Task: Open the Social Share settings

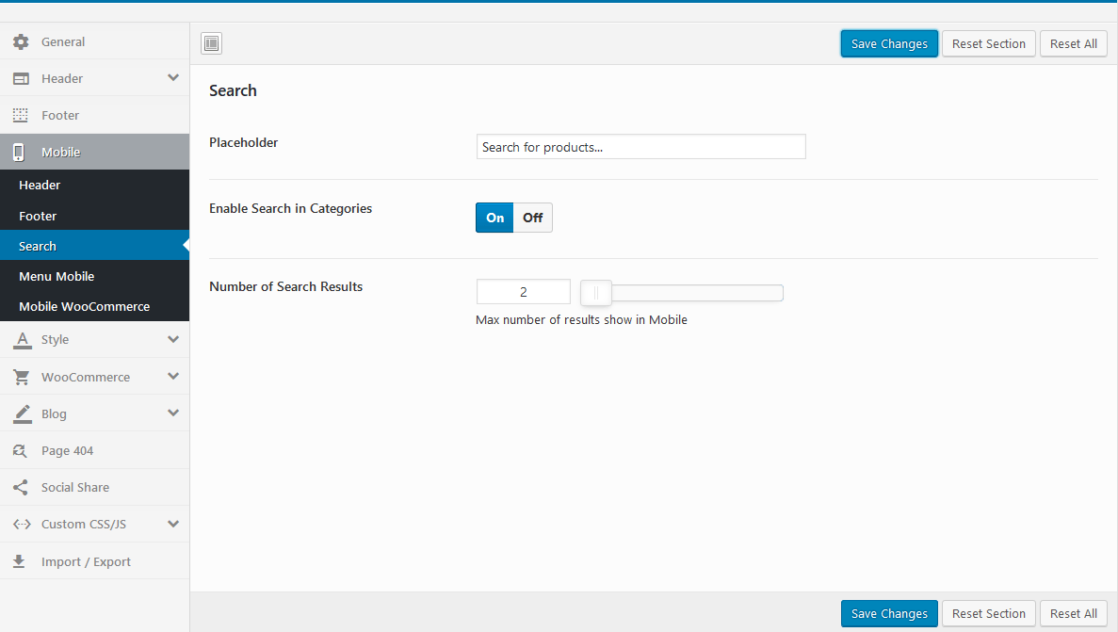Action: click(95, 487)
